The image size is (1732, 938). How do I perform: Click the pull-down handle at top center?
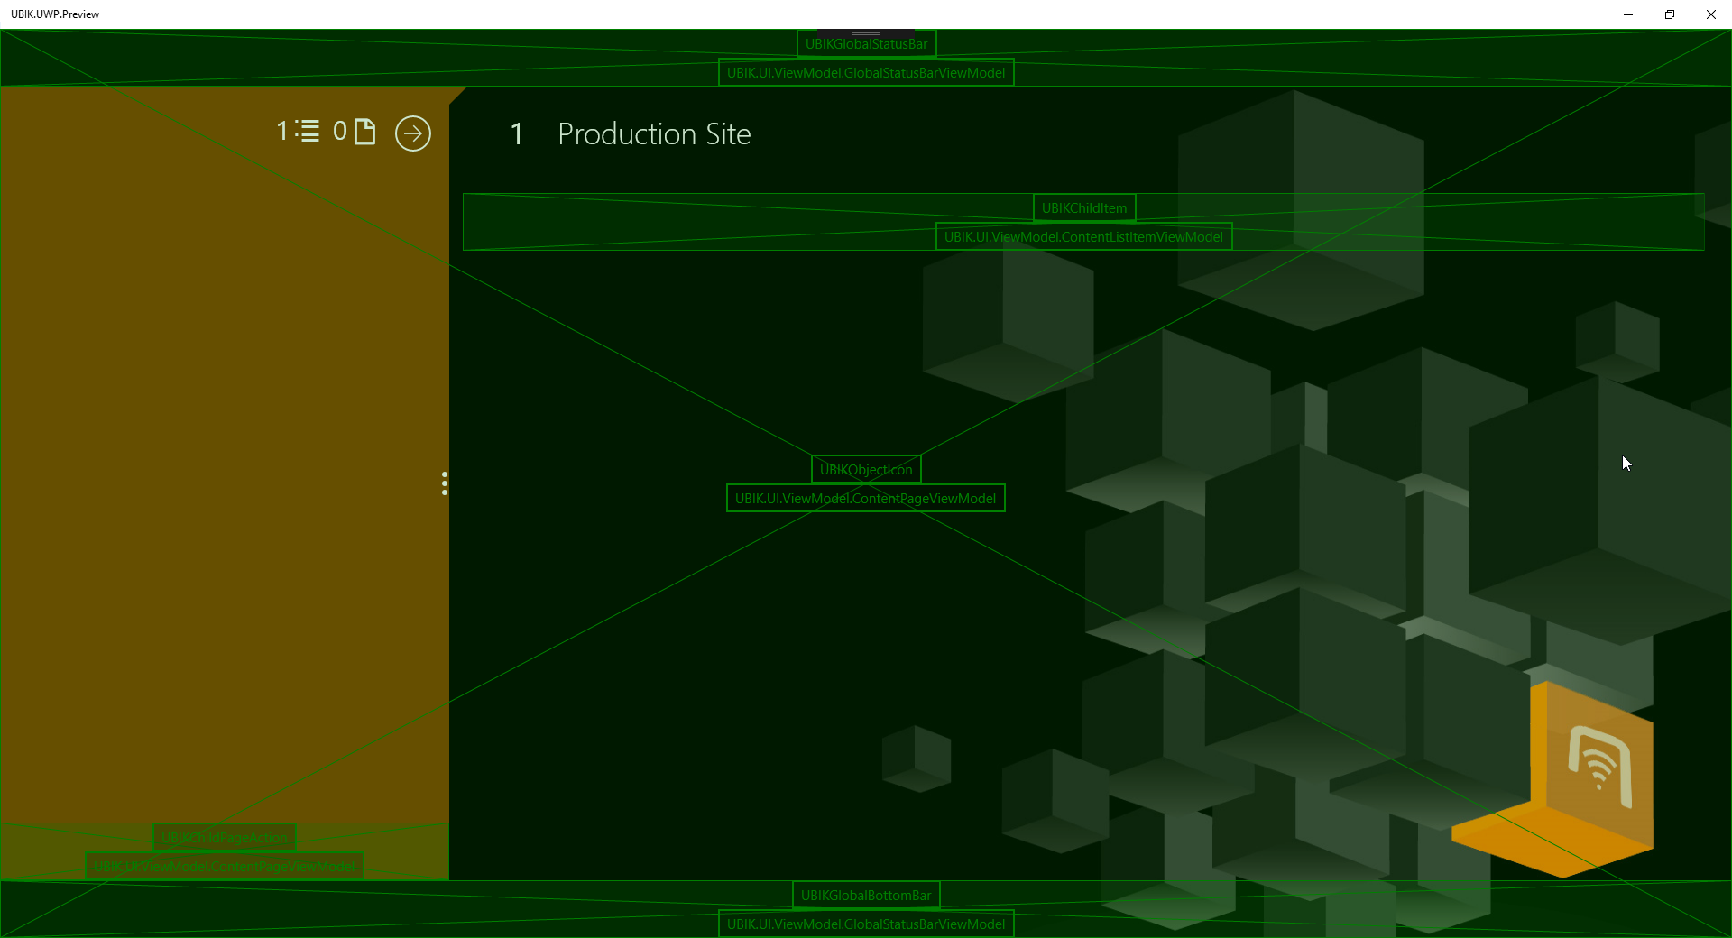pyautogui.click(x=866, y=32)
